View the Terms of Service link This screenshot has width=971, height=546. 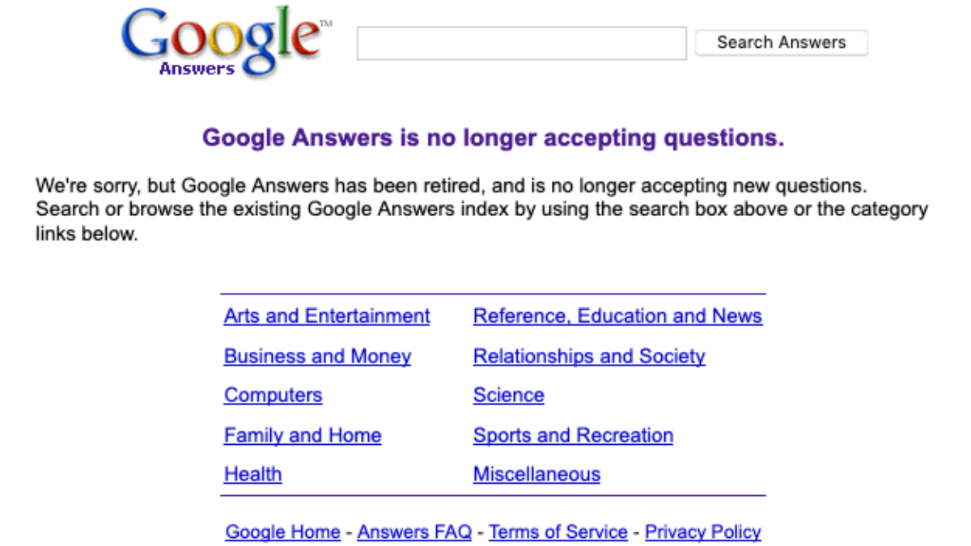(558, 532)
